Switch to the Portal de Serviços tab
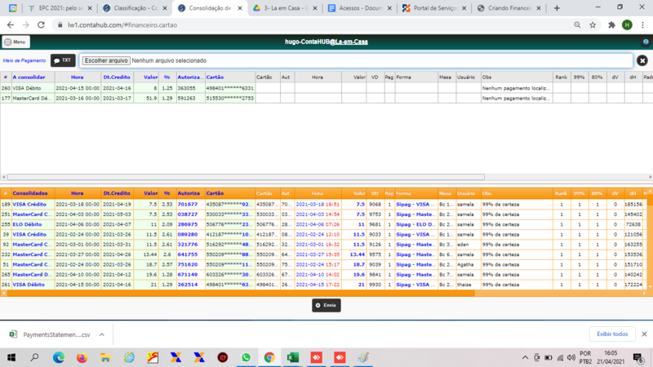The image size is (653, 367). 434,8
